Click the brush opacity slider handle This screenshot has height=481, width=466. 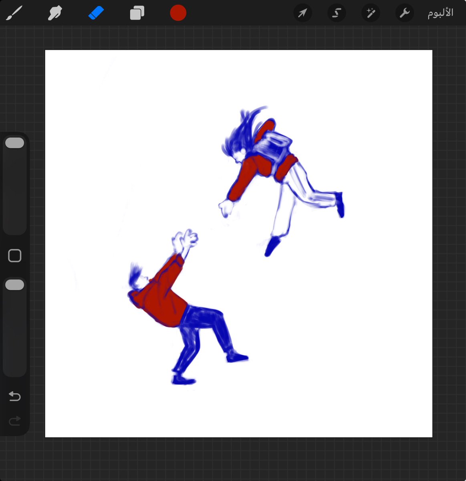[15, 285]
